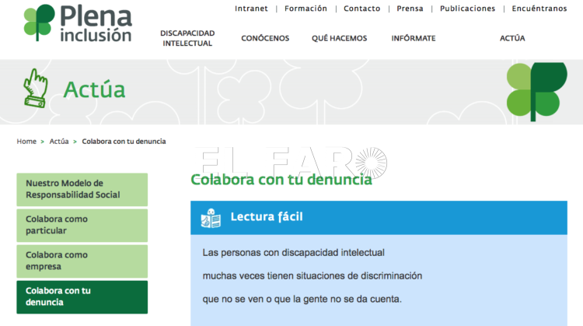Click the Plena inclusión logo
This screenshot has width=583, height=326.
pos(78,24)
